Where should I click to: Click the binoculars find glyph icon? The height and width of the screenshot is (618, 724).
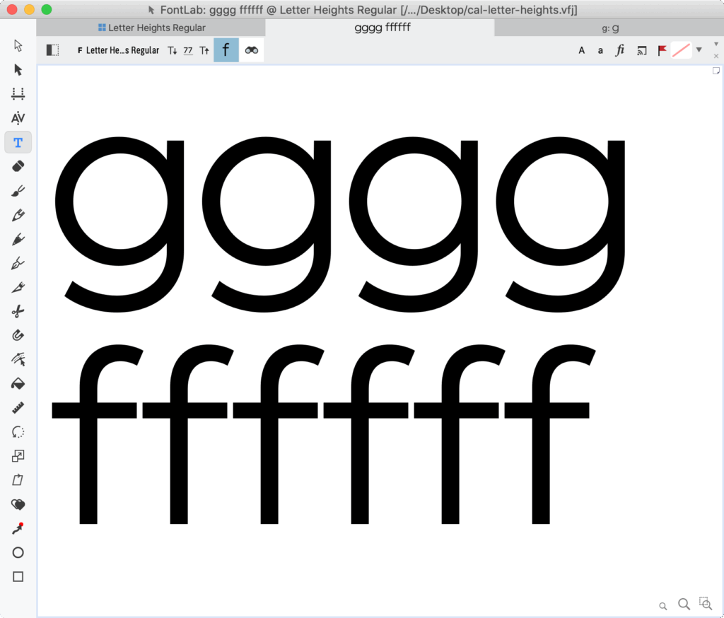click(252, 50)
